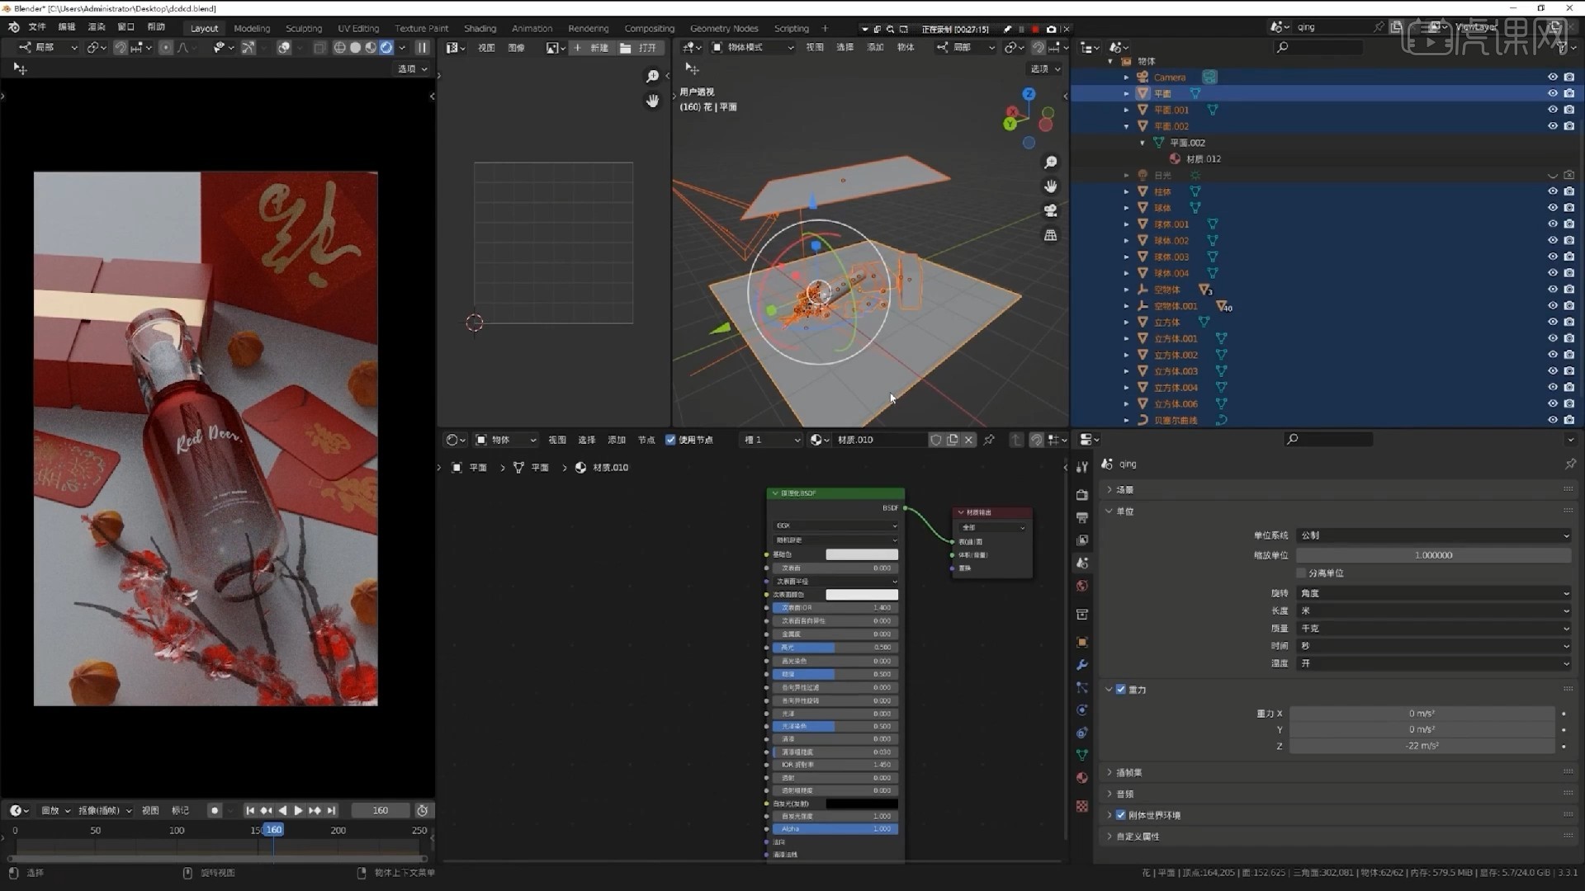This screenshot has height=891, width=1585.
Task: Open the 编辑 menu
Action: coord(67,27)
